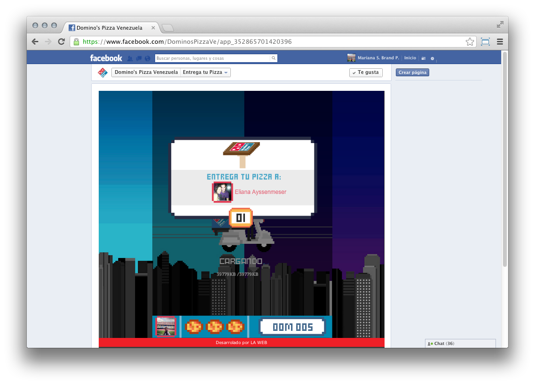Viewport: 535px width, 385px height.
Task: Click the middle pizza life icon
Action: 215,327
